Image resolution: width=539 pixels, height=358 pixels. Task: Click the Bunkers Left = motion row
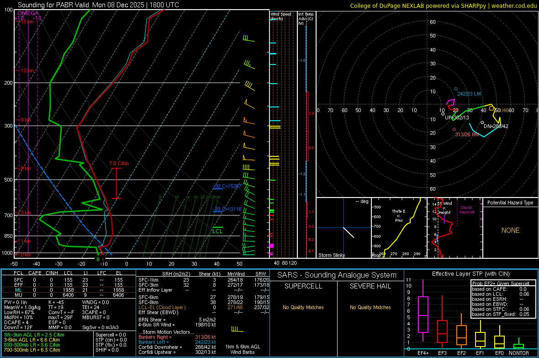tap(177, 342)
